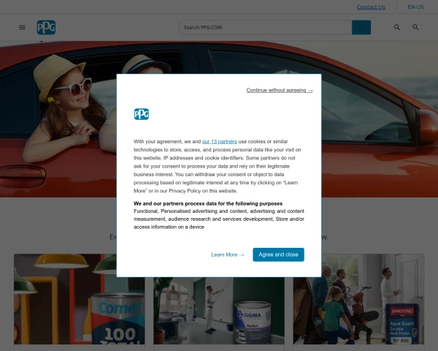Click the Learn More link

click(228, 254)
